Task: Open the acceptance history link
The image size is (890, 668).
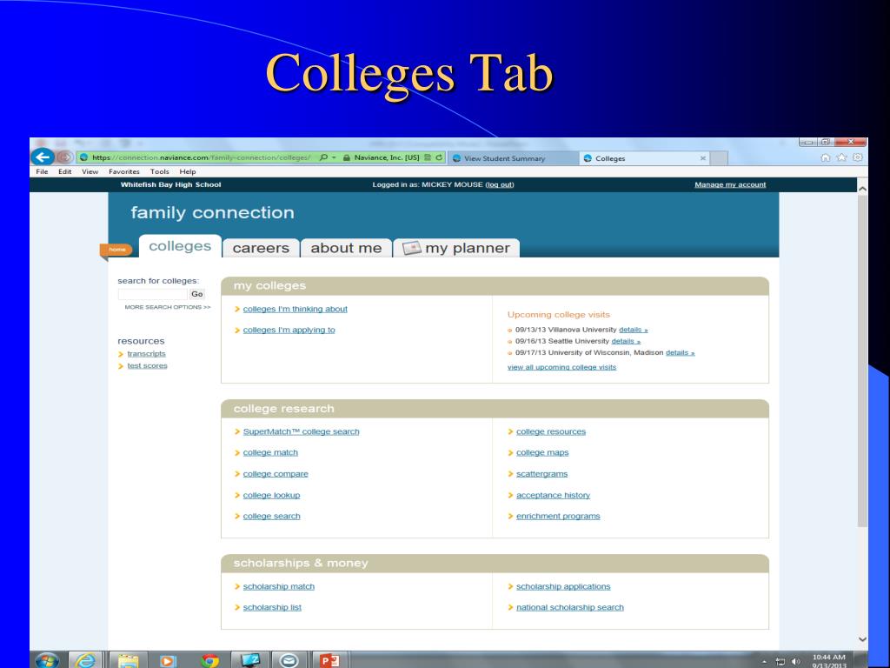Action: pos(553,495)
